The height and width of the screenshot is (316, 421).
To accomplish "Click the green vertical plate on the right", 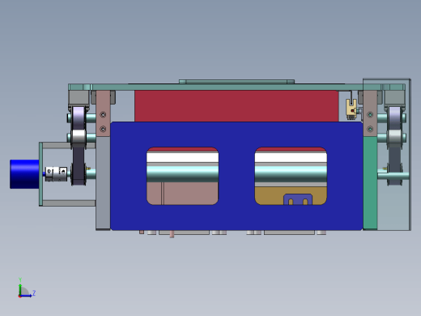I will tap(370, 183).
